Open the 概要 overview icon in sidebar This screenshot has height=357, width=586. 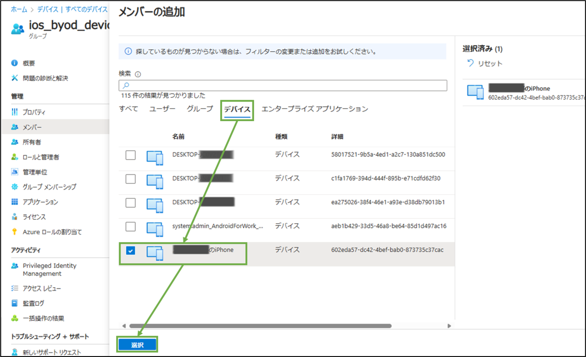tap(15, 63)
